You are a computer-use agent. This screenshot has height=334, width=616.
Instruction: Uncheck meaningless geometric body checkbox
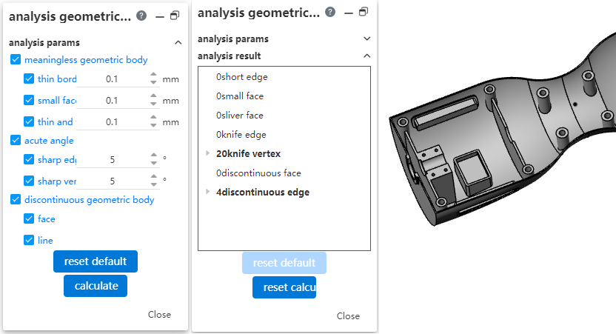point(16,60)
